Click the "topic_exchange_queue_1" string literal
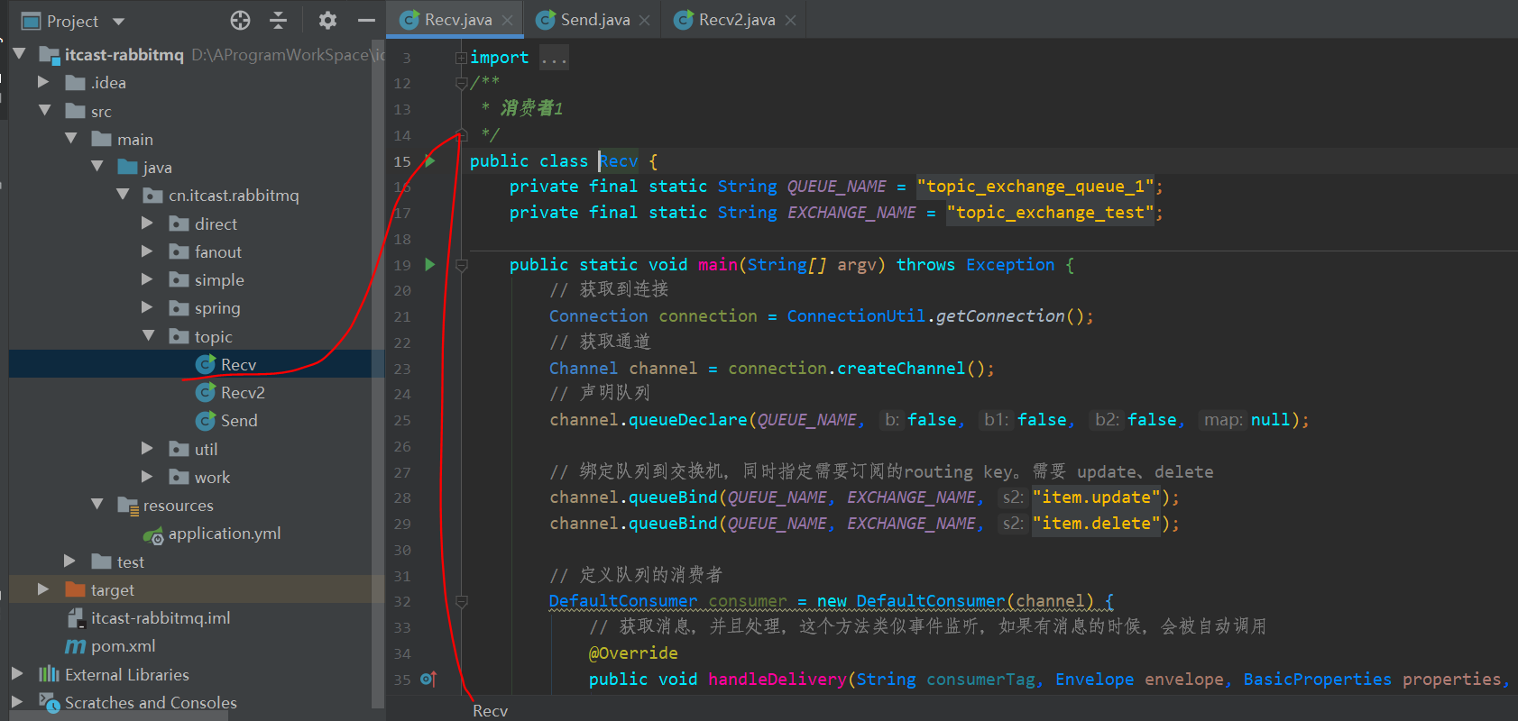The height and width of the screenshot is (721, 1518). click(x=1035, y=187)
